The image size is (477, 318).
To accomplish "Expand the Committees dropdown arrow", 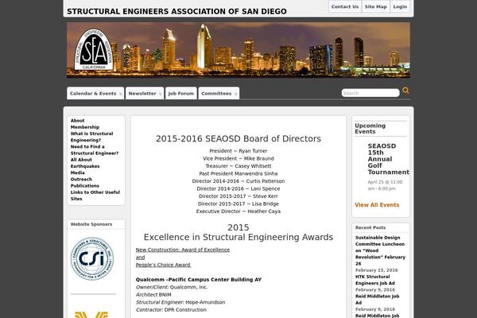I will coord(236,94).
